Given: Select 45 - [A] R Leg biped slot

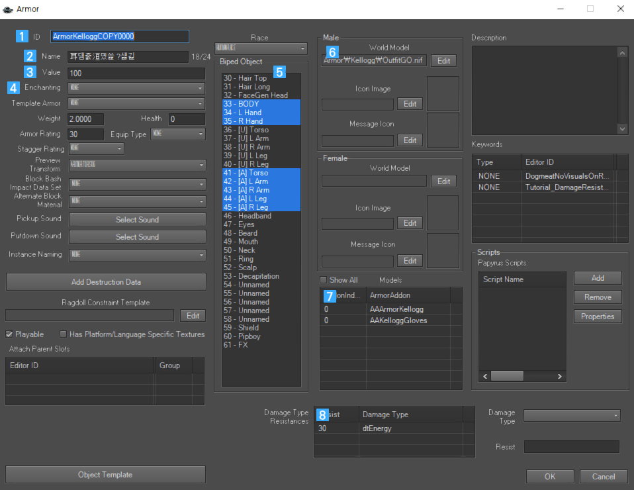Looking at the screenshot, I should tap(261, 207).
